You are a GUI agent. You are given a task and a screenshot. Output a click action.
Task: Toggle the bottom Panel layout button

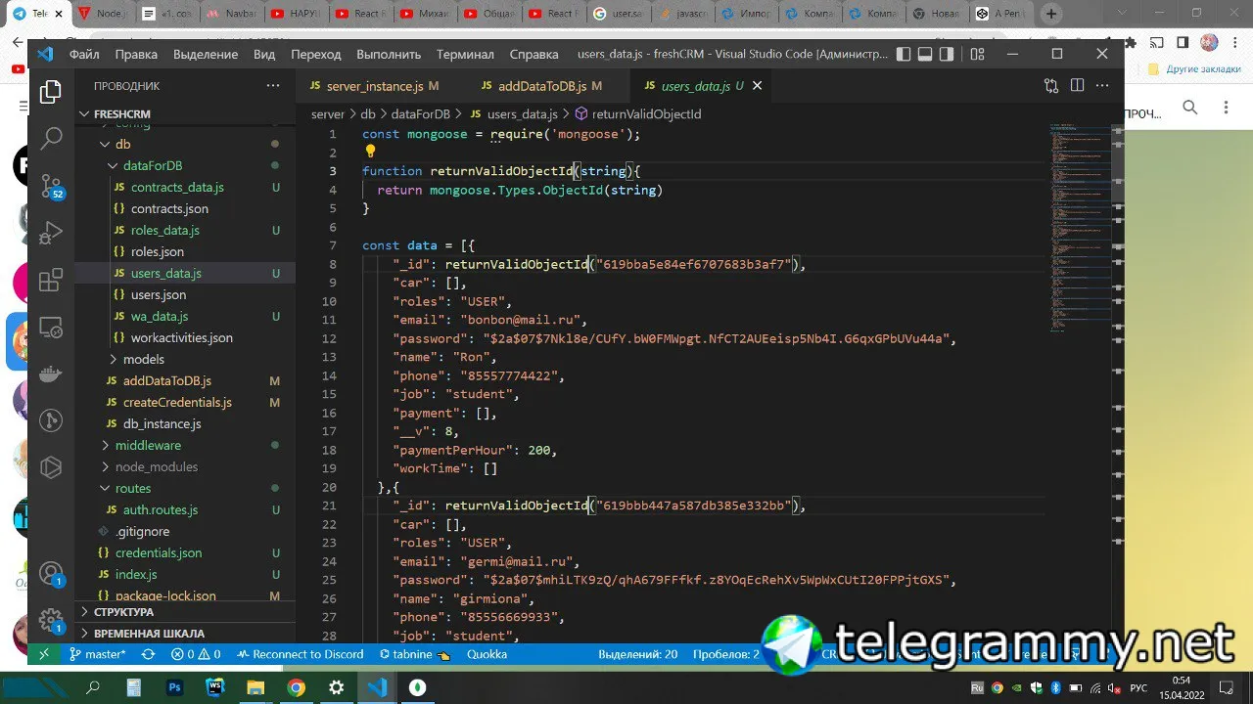tap(925, 55)
